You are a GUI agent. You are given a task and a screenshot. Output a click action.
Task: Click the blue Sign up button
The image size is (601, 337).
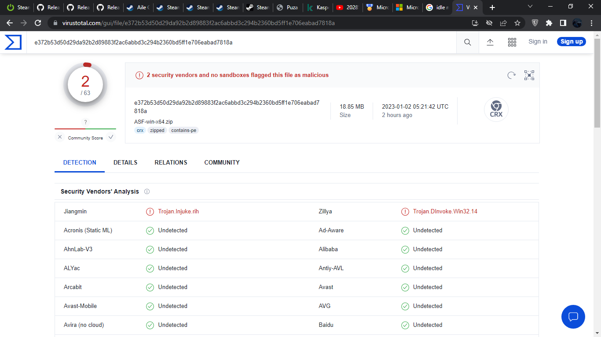pos(571,42)
